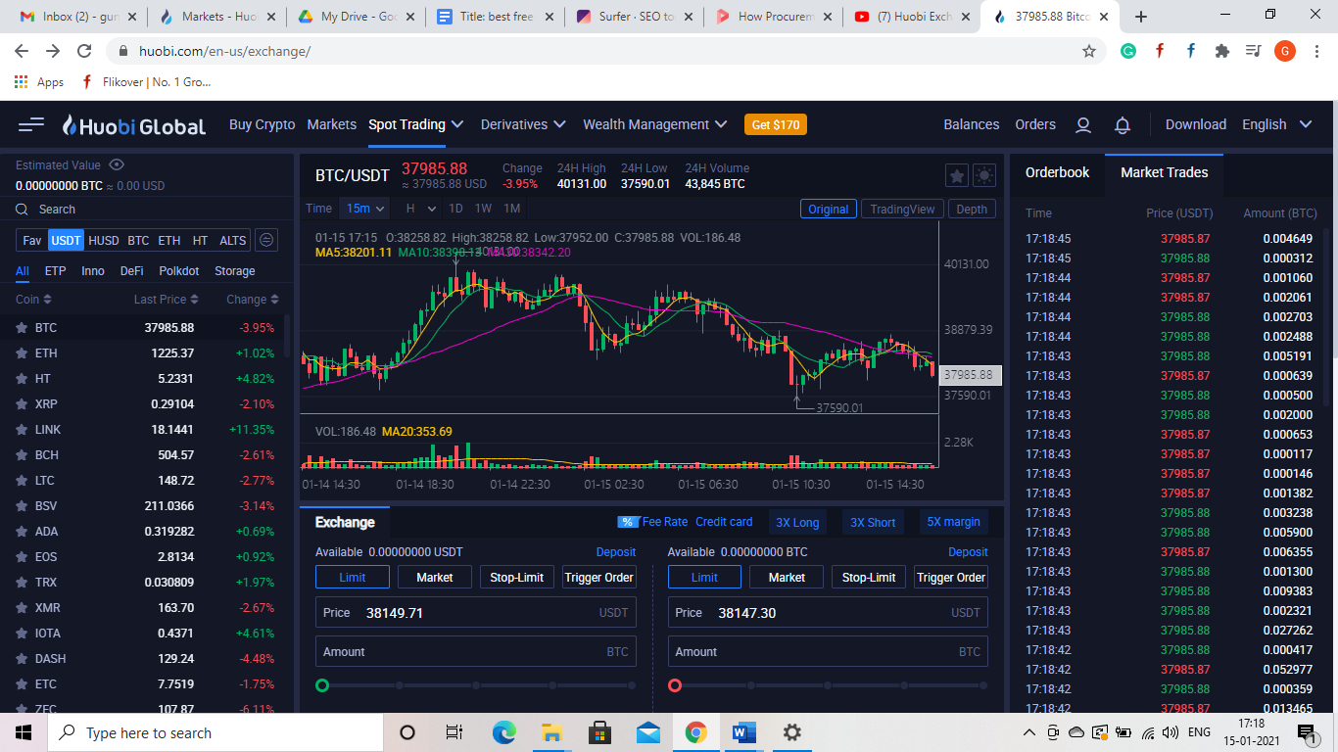Star the ETH coin row
The height and width of the screenshot is (752, 1338).
(x=22, y=353)
